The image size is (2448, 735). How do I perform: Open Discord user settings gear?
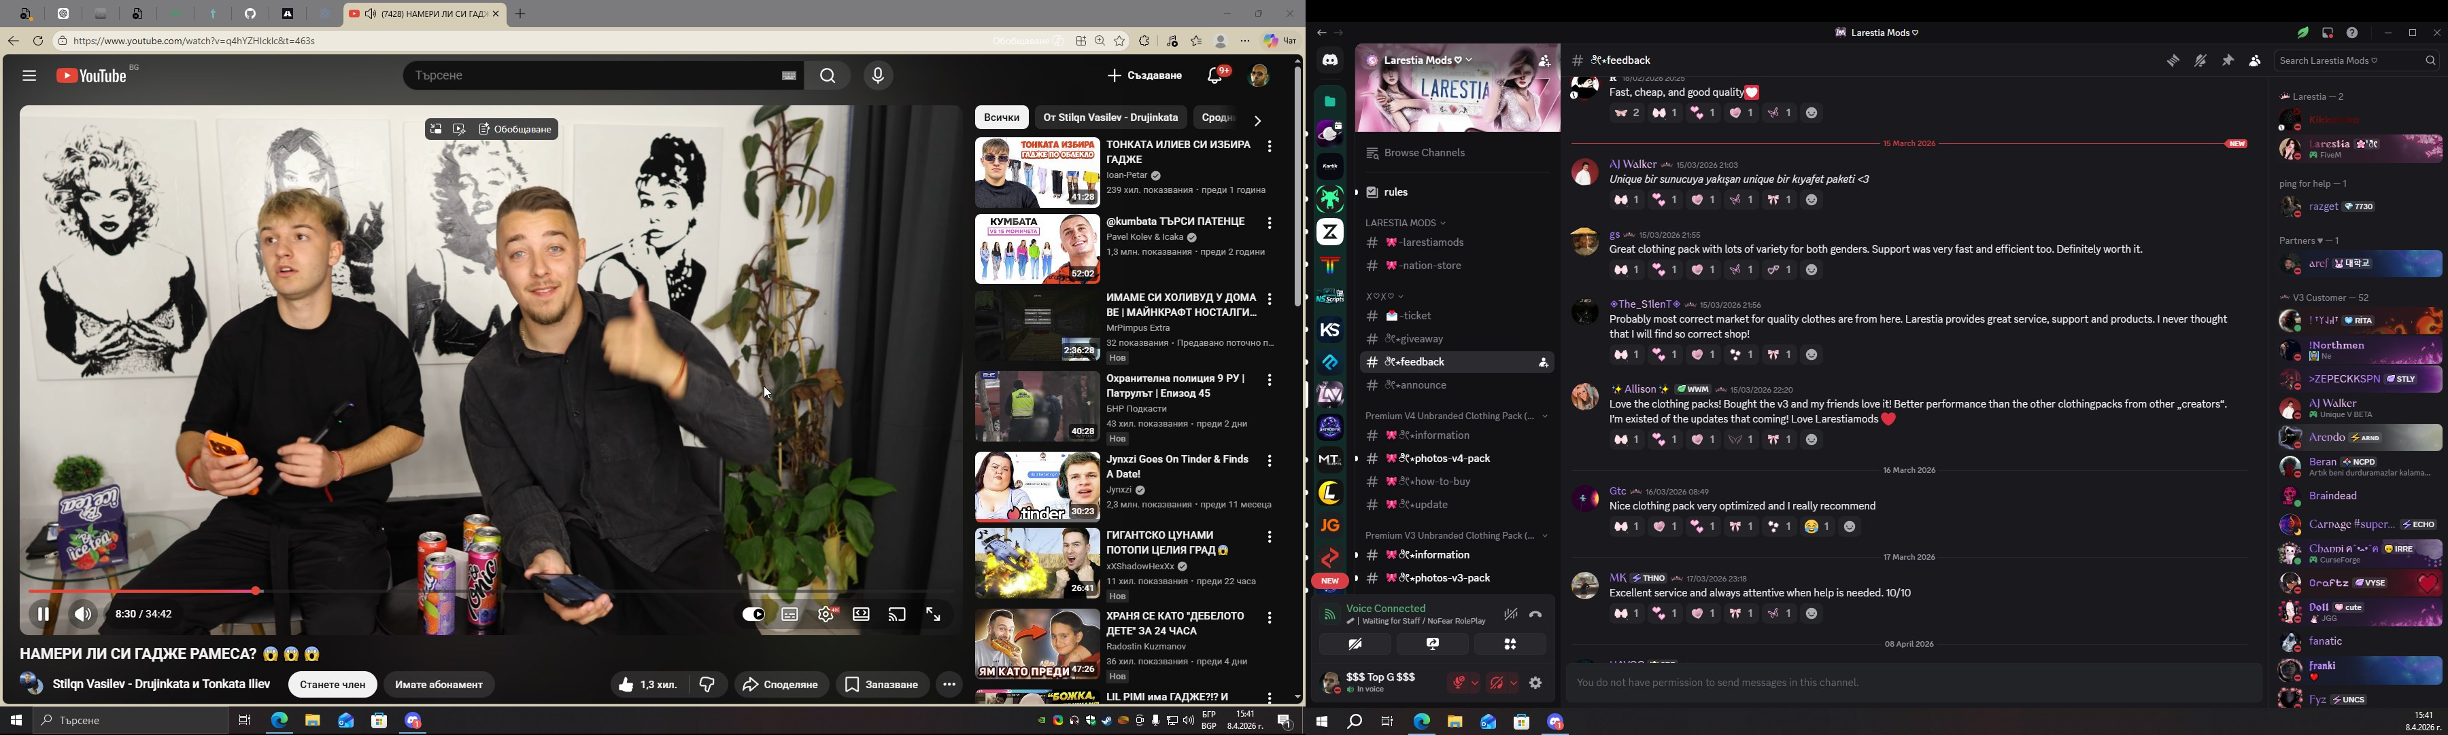tap(1535, 684)
